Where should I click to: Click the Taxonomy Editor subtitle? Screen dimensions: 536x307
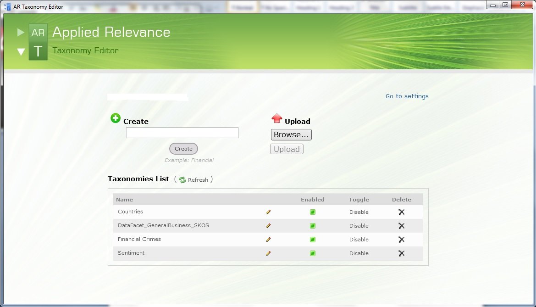pyautogui.click(x=85, y=50)
